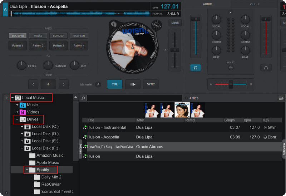
Task: Click the FILTER knob
Action: point(21,65)
